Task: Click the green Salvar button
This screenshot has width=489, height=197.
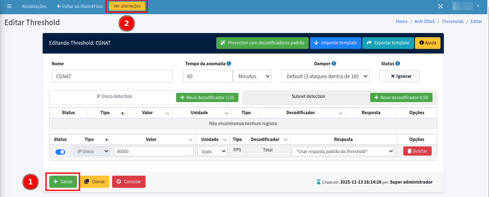Action: [x=63, y=182]
